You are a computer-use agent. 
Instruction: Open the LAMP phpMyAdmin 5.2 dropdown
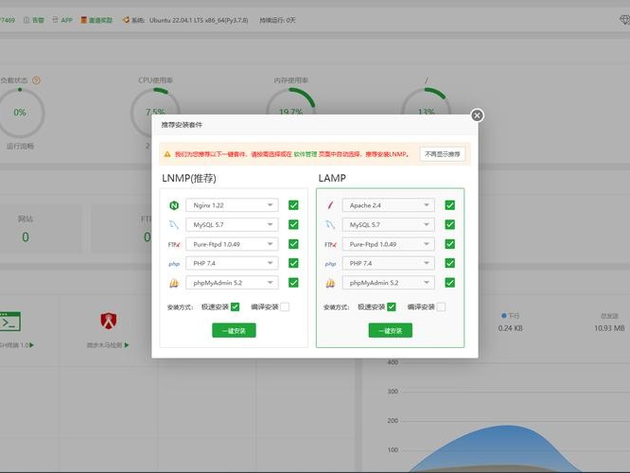tap(389, 283)
